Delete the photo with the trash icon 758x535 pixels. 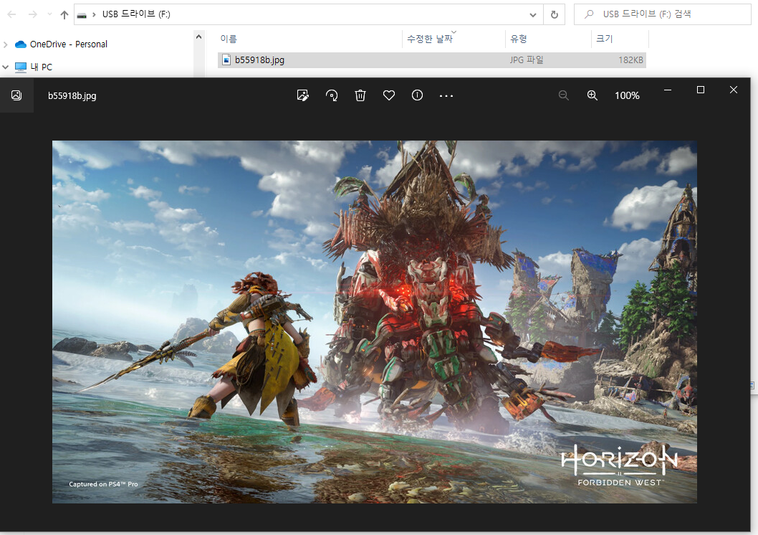pyautogui.click(x=360, y=95)
